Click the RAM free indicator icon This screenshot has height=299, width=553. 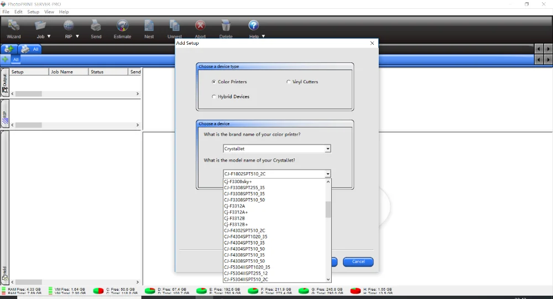pyautogui.click(x=3, y=291)
